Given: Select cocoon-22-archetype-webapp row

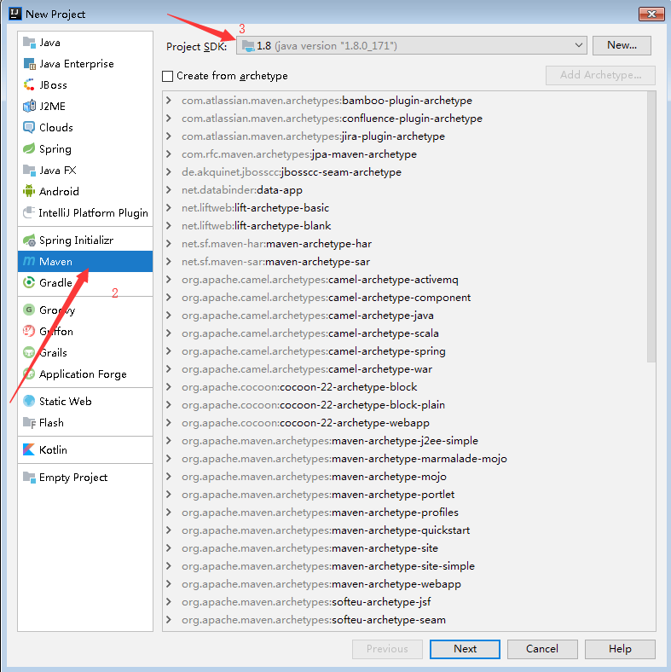Looking at the screenshot, I should (x=305, y=423).
